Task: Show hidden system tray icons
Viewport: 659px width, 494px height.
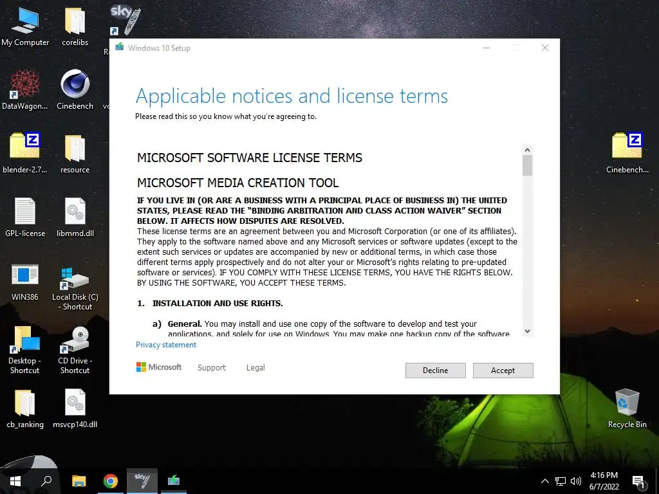Action: pos(544,481)
